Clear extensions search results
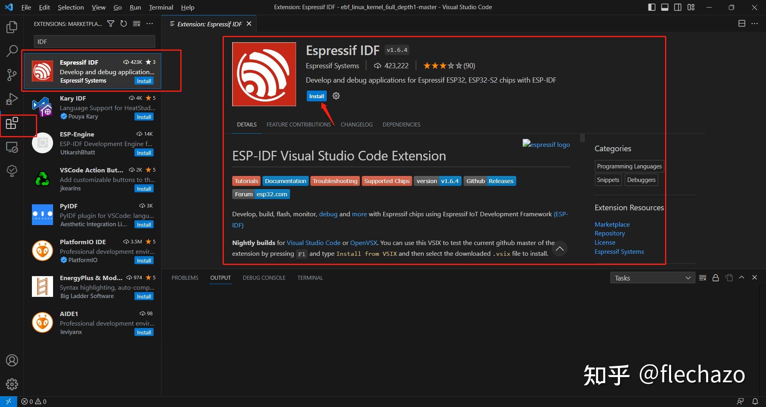Screen dimensions: 766x407 coord(136,24)
